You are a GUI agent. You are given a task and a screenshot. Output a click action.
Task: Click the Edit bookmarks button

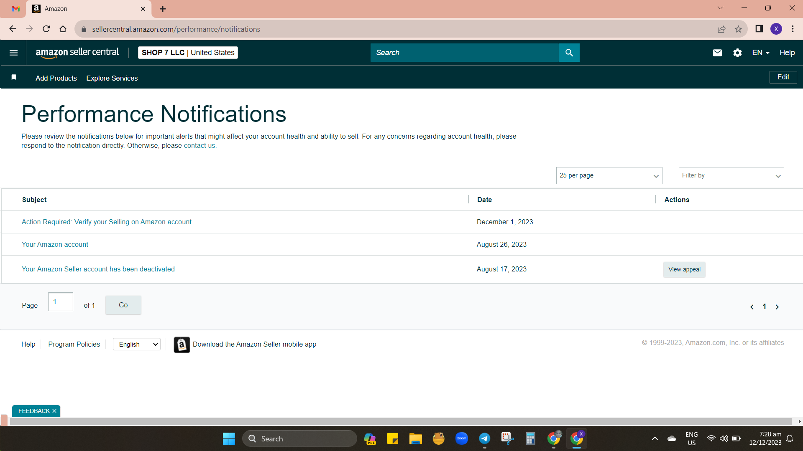783,77
